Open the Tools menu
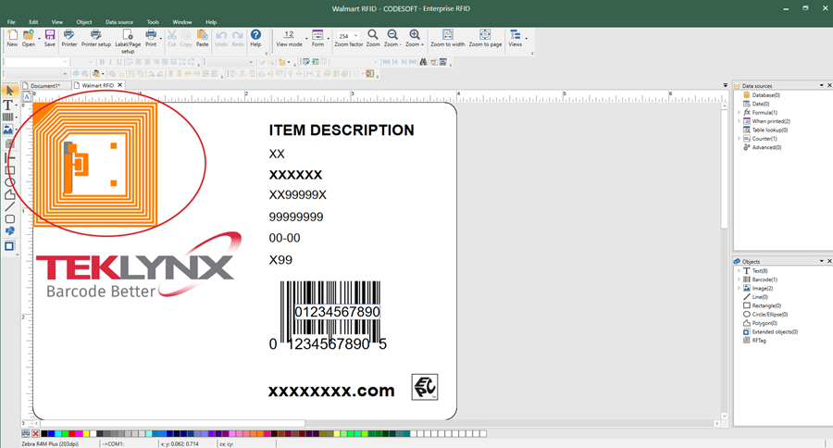833x448 pixels. coord(153,22)
